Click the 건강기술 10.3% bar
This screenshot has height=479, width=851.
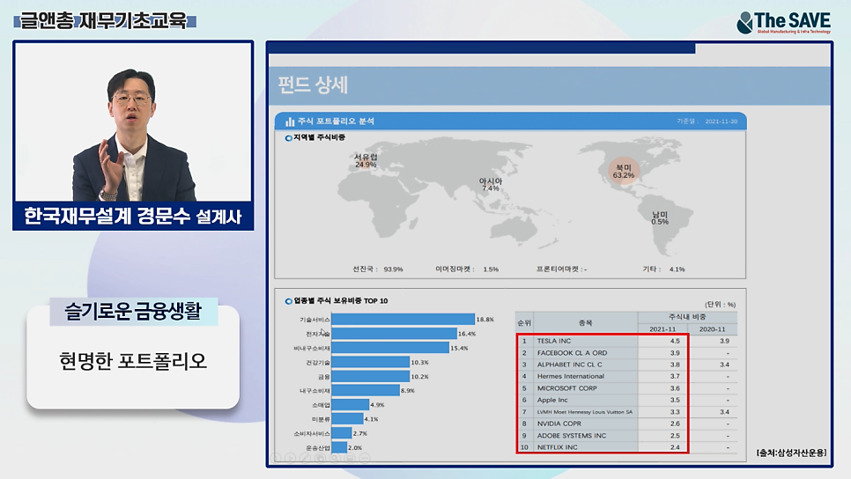coord(370,362)
